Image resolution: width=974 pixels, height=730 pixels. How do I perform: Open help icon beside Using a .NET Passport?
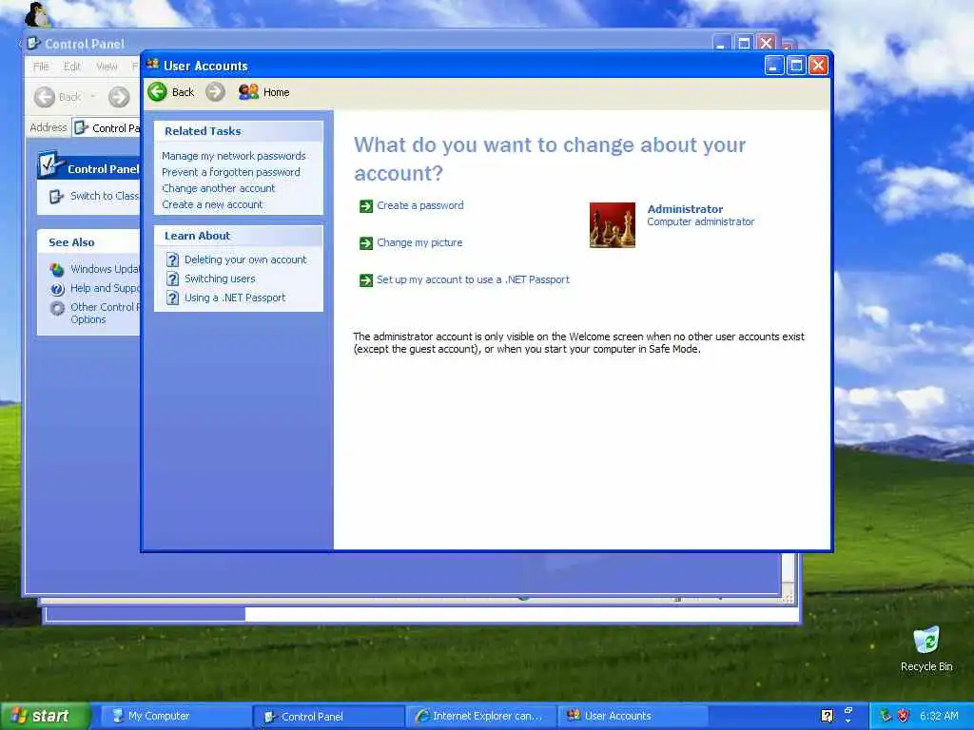(173, 298)
